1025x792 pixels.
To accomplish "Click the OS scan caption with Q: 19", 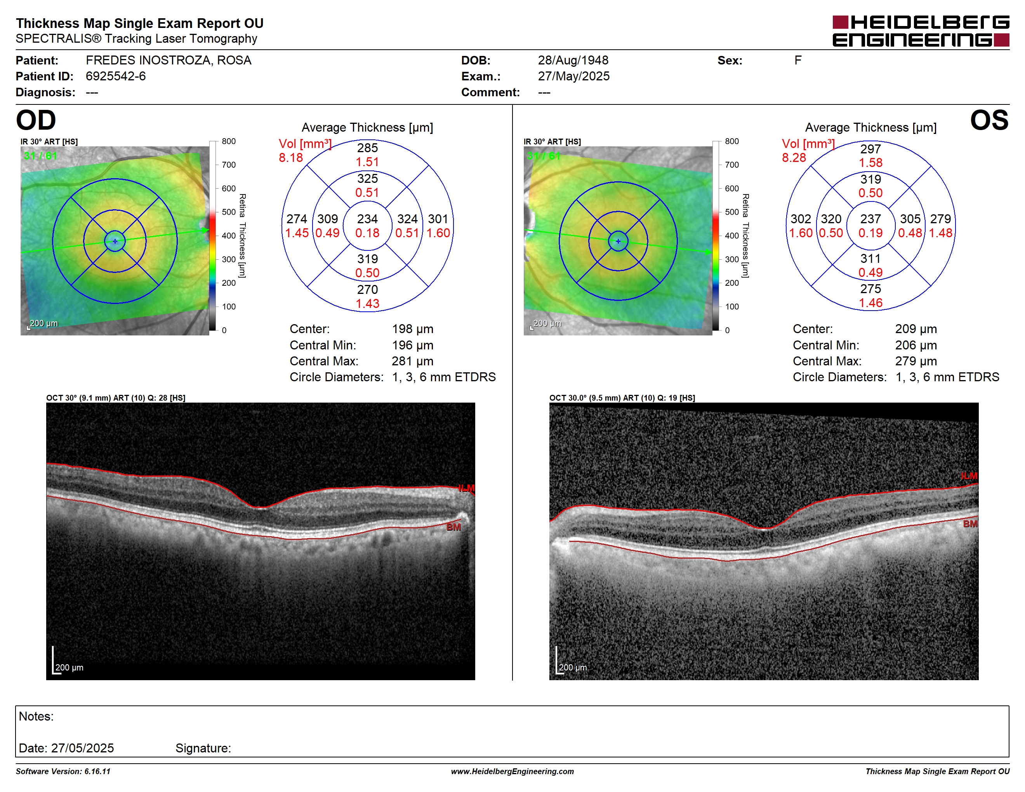I will coord(622,398).
